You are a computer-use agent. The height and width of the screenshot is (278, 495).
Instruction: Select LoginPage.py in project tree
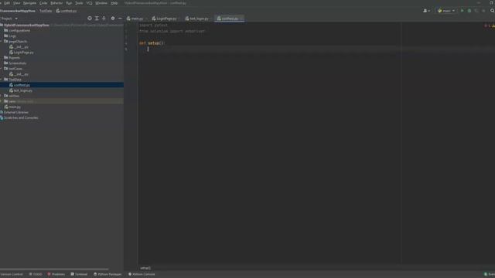coord(23,53)
